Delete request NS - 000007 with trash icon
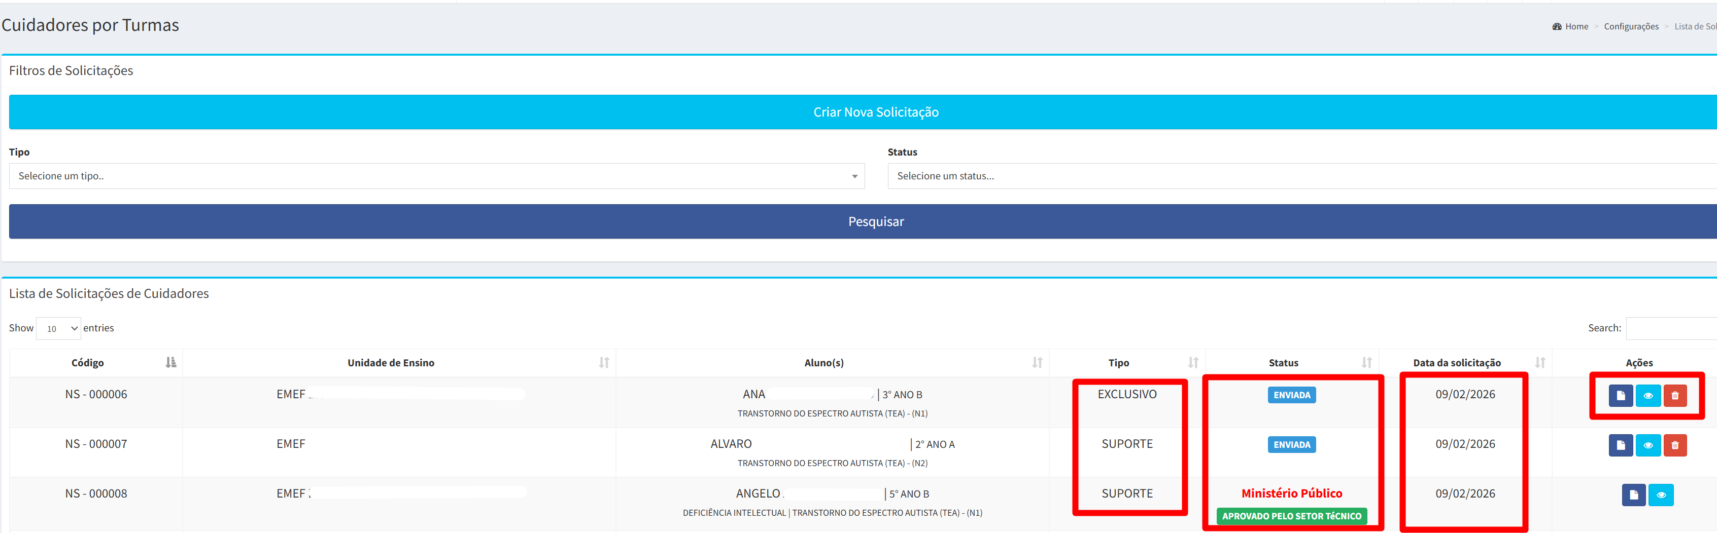Screen dimensions: 1717x533 pos(1674,445)
